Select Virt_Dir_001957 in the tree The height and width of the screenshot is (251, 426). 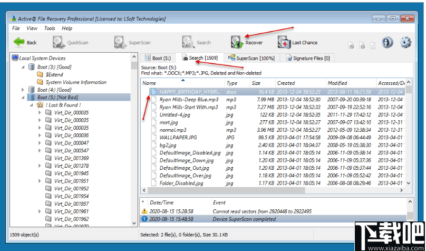(72, 204)
